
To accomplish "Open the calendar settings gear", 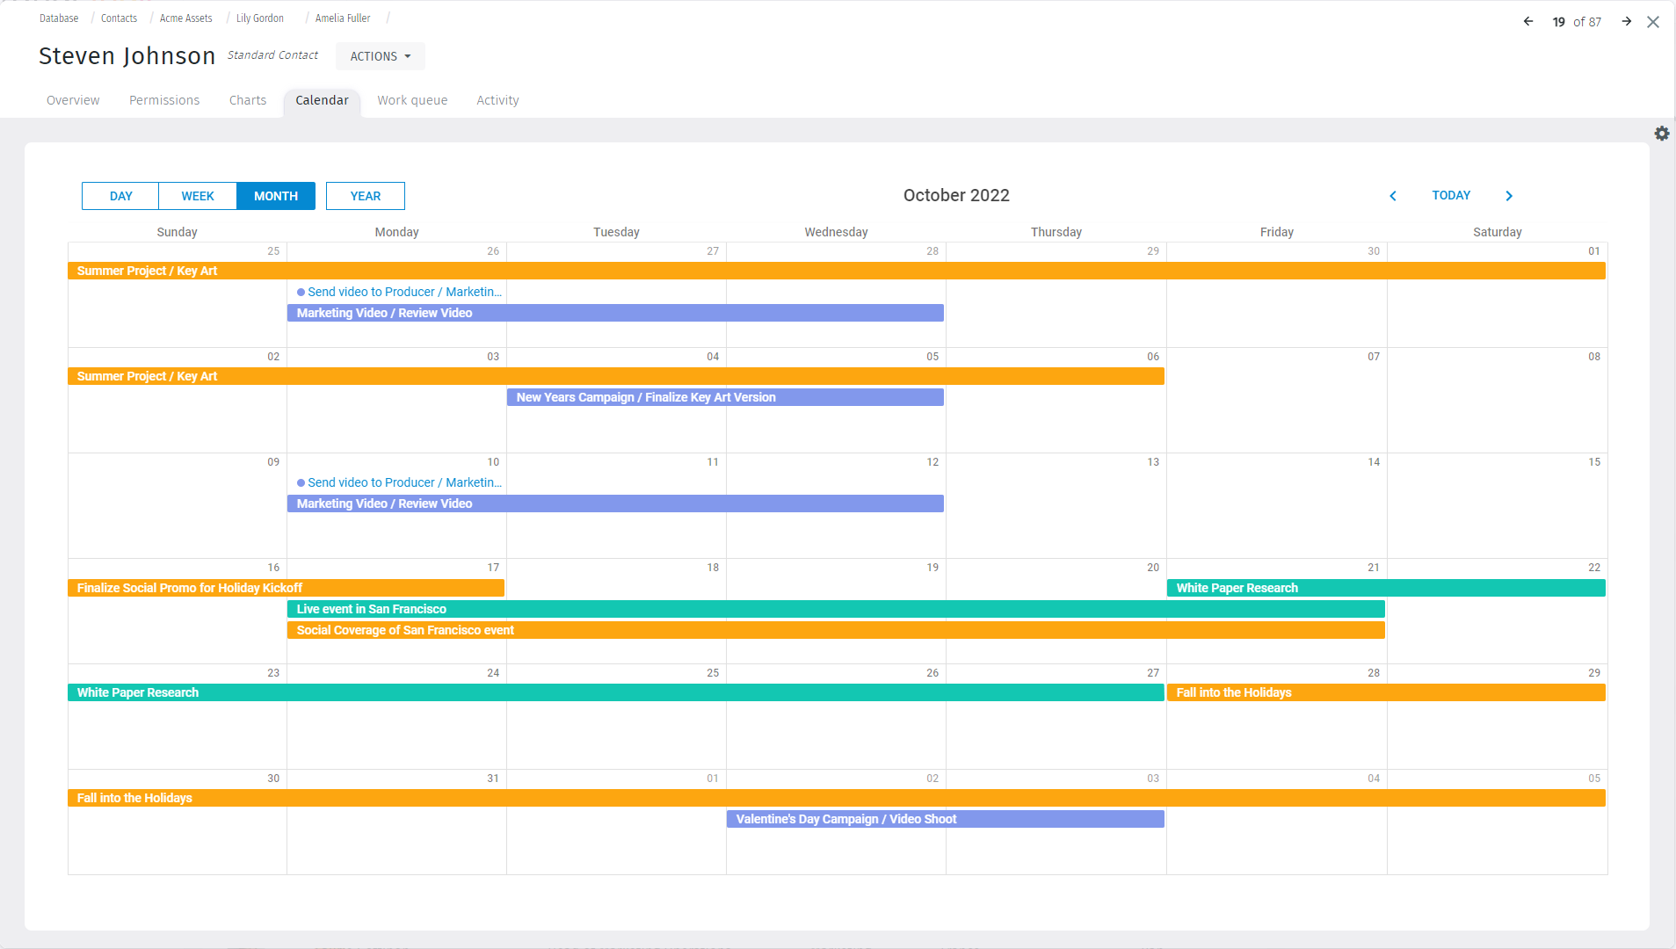I will [1662, 133].
